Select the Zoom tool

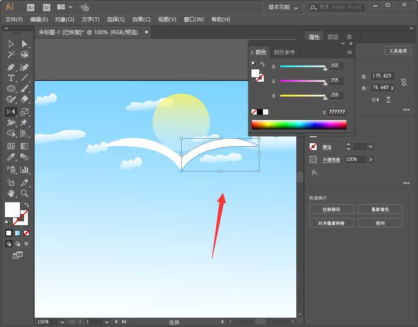24,193
